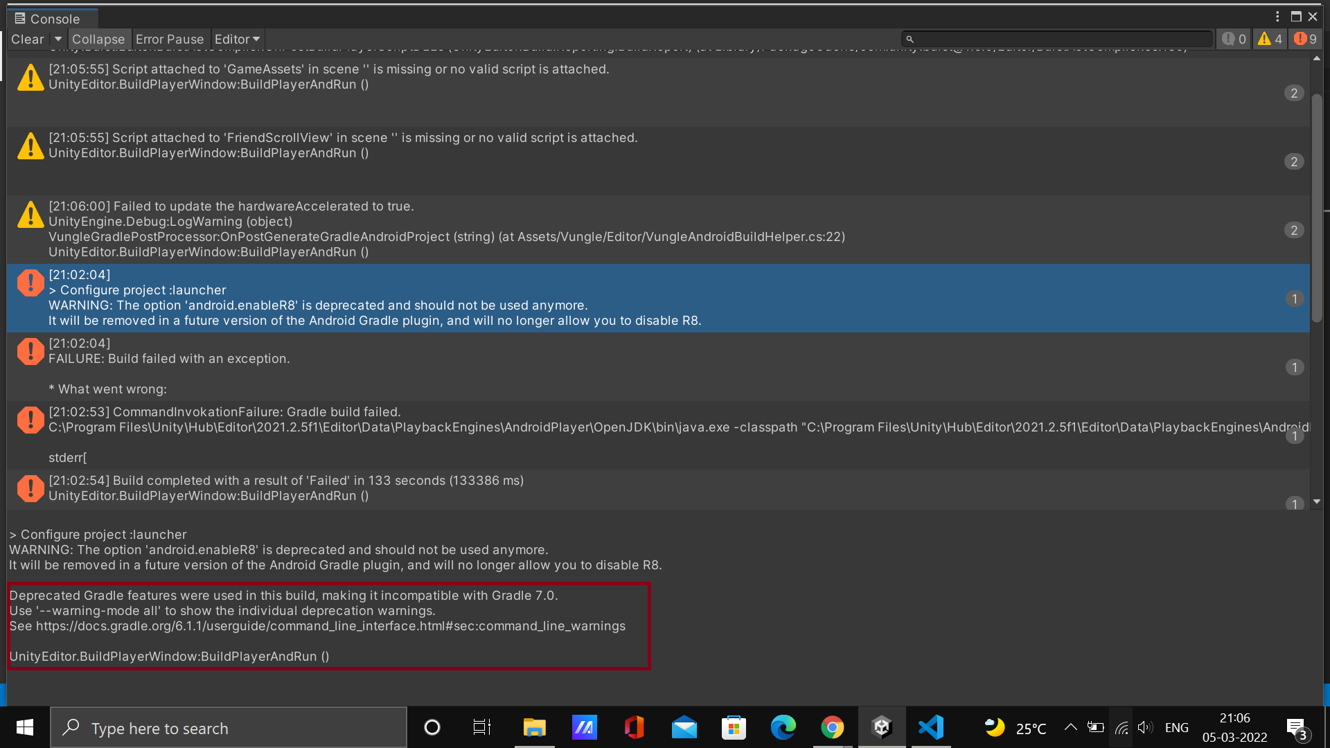Select the 'FAILURE: Build failed' error entry

(658, 366)
